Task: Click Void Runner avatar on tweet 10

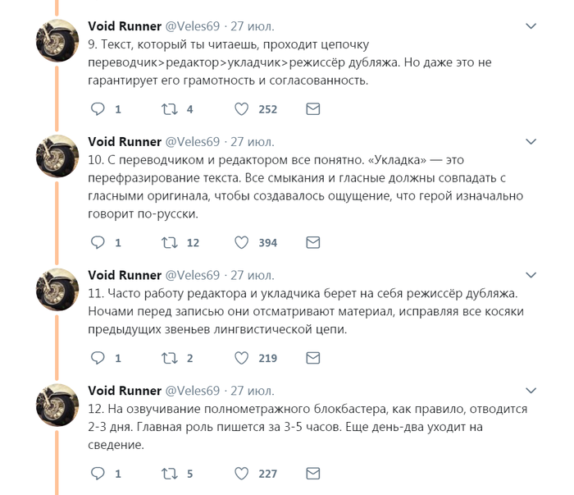Action: pyautogui.click(x=57, y=156)
